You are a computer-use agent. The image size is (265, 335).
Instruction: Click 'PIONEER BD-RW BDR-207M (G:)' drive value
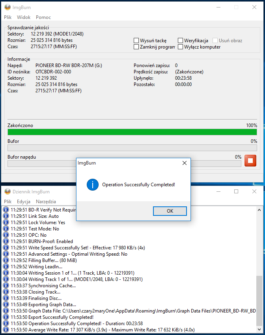click(x=69, y=66)
